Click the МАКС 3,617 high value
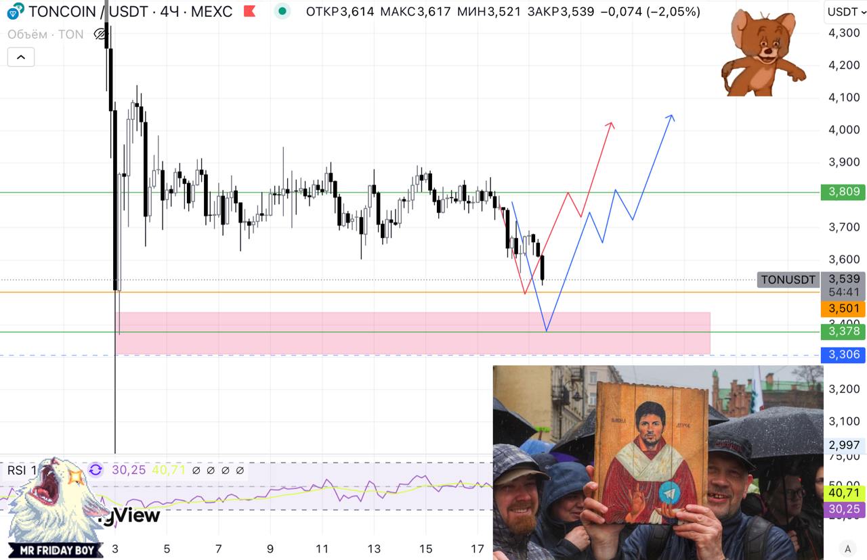The image size is (867, 560). (415, 11)
